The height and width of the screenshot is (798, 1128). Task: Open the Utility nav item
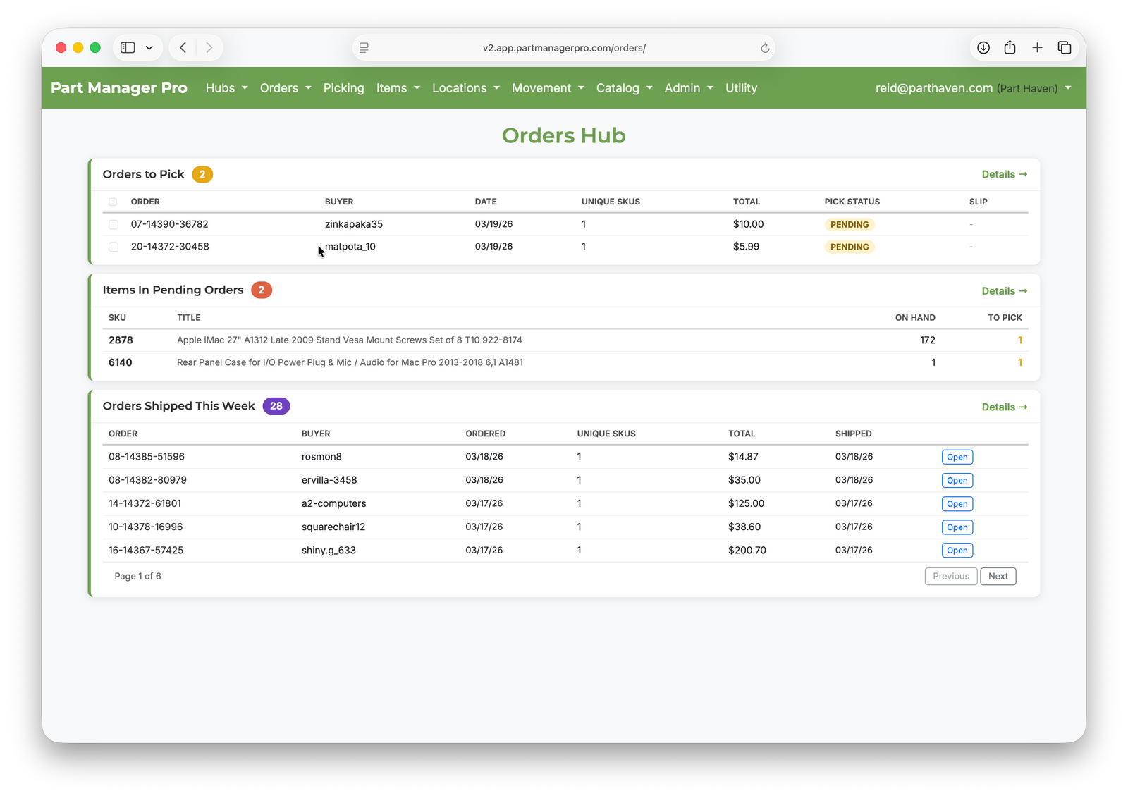point(742,88)
